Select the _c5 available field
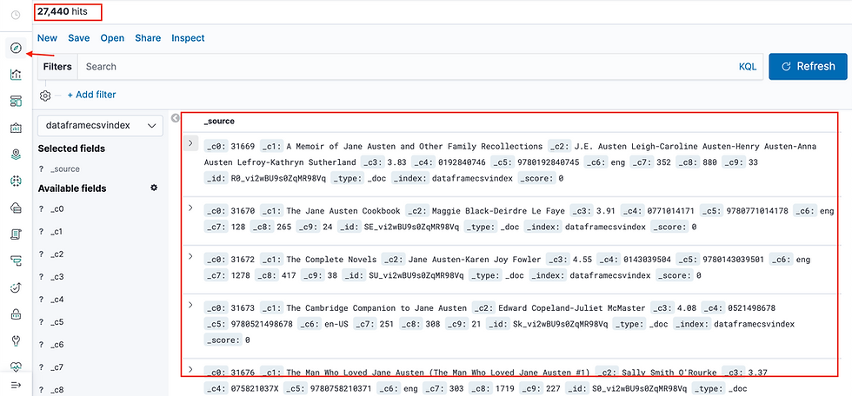 (x=57, y=322)
